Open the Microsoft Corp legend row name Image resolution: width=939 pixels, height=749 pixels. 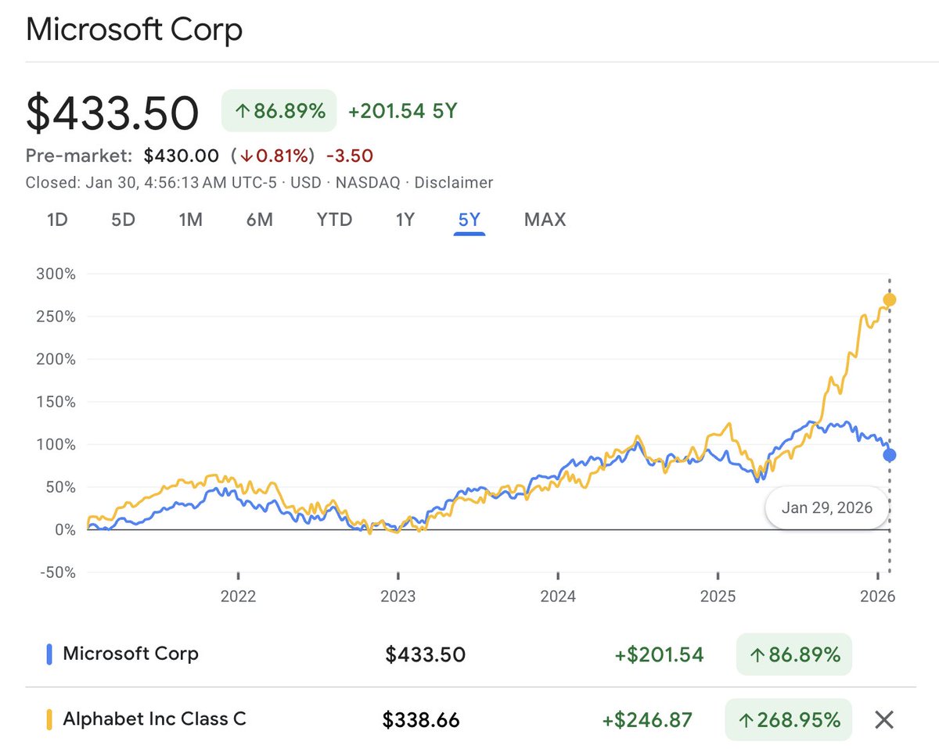[131, 654]
